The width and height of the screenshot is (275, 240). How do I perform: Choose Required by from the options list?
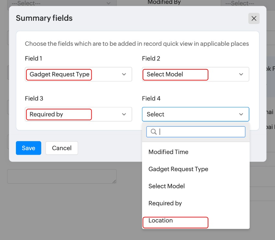point(165,203)
